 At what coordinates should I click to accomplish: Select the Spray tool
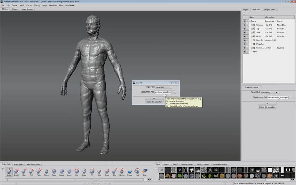click(x=54, y=172)
